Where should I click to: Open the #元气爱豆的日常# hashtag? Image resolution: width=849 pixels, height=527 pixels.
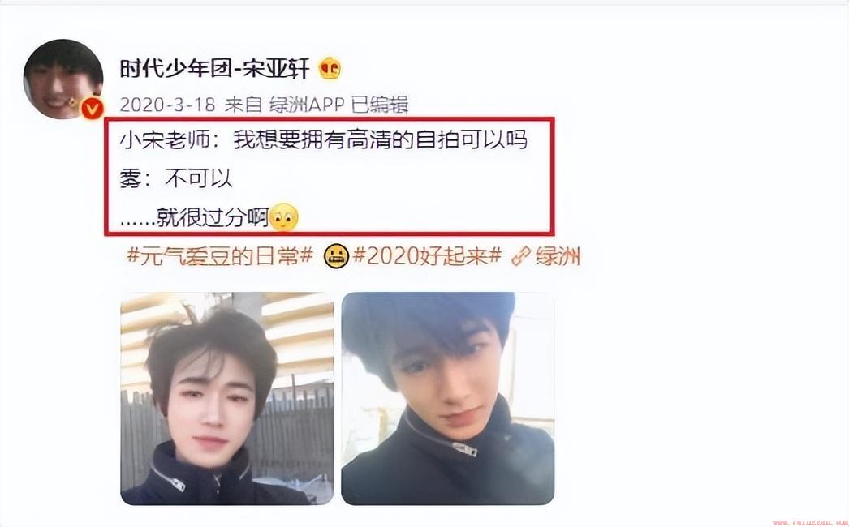(x=220, y=256)
